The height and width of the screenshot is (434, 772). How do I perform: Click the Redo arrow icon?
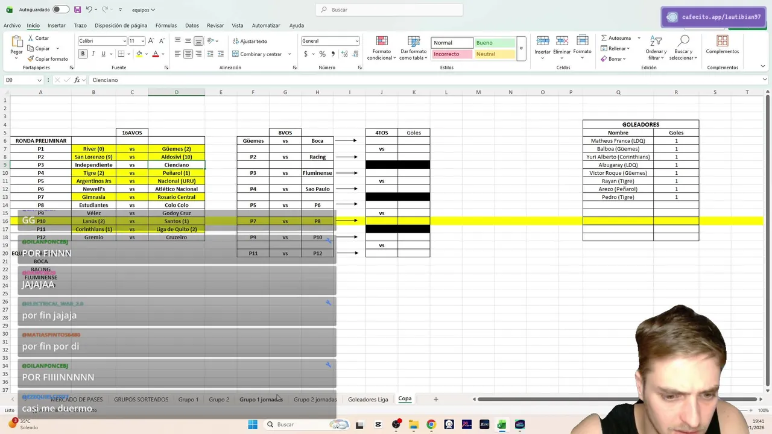106,10
